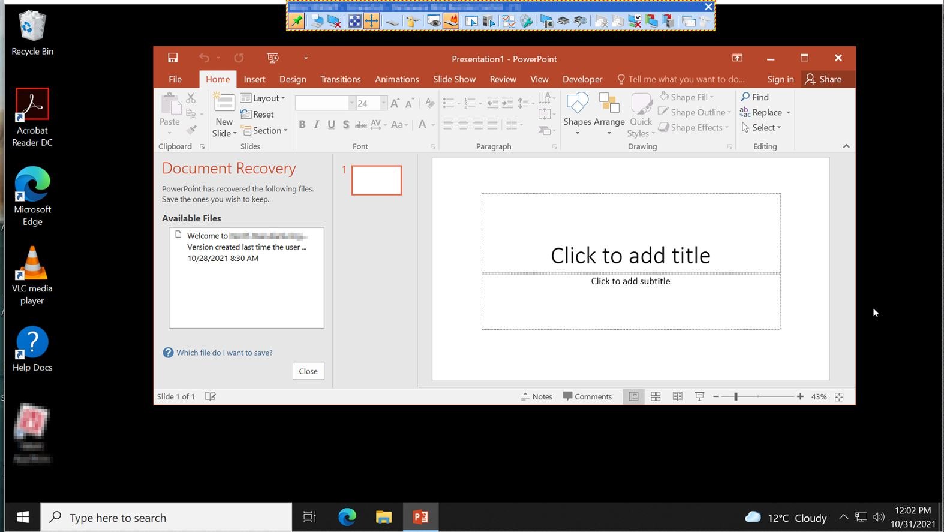Click Sign in
This screenshot has width=944, height=532.
pos(780,79)
